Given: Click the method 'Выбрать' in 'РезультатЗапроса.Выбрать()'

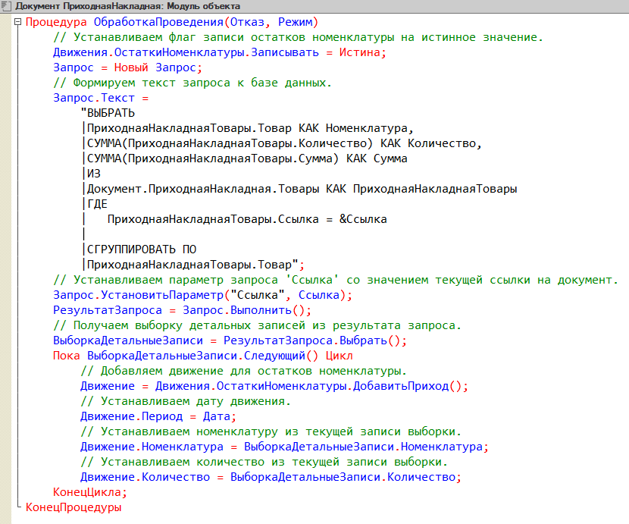Looking at the screenshot, I should [363, 340].
